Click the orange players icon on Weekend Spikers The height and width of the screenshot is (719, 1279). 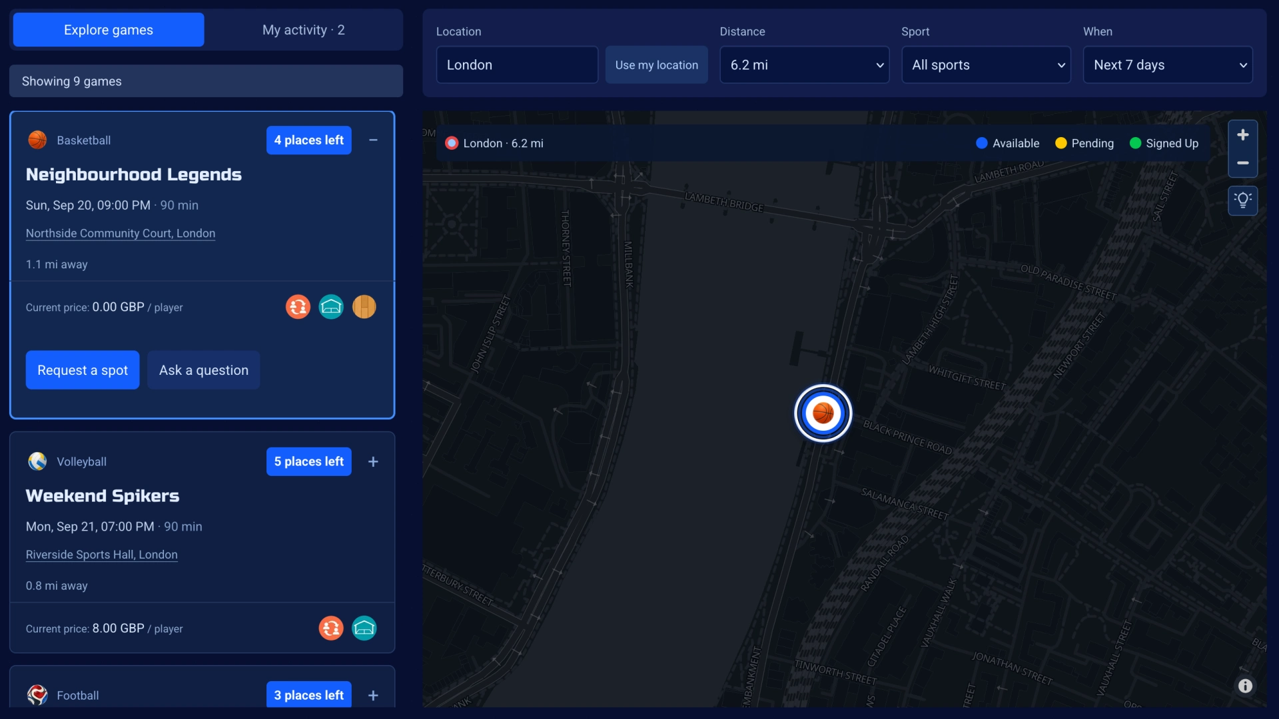[x=331, y=628]
